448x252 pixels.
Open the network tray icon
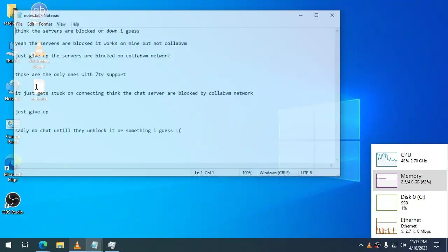[394, 245]
